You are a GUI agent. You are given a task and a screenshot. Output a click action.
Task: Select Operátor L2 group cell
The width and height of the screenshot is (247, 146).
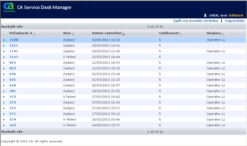pyautogui.click(x=216, y=125)
